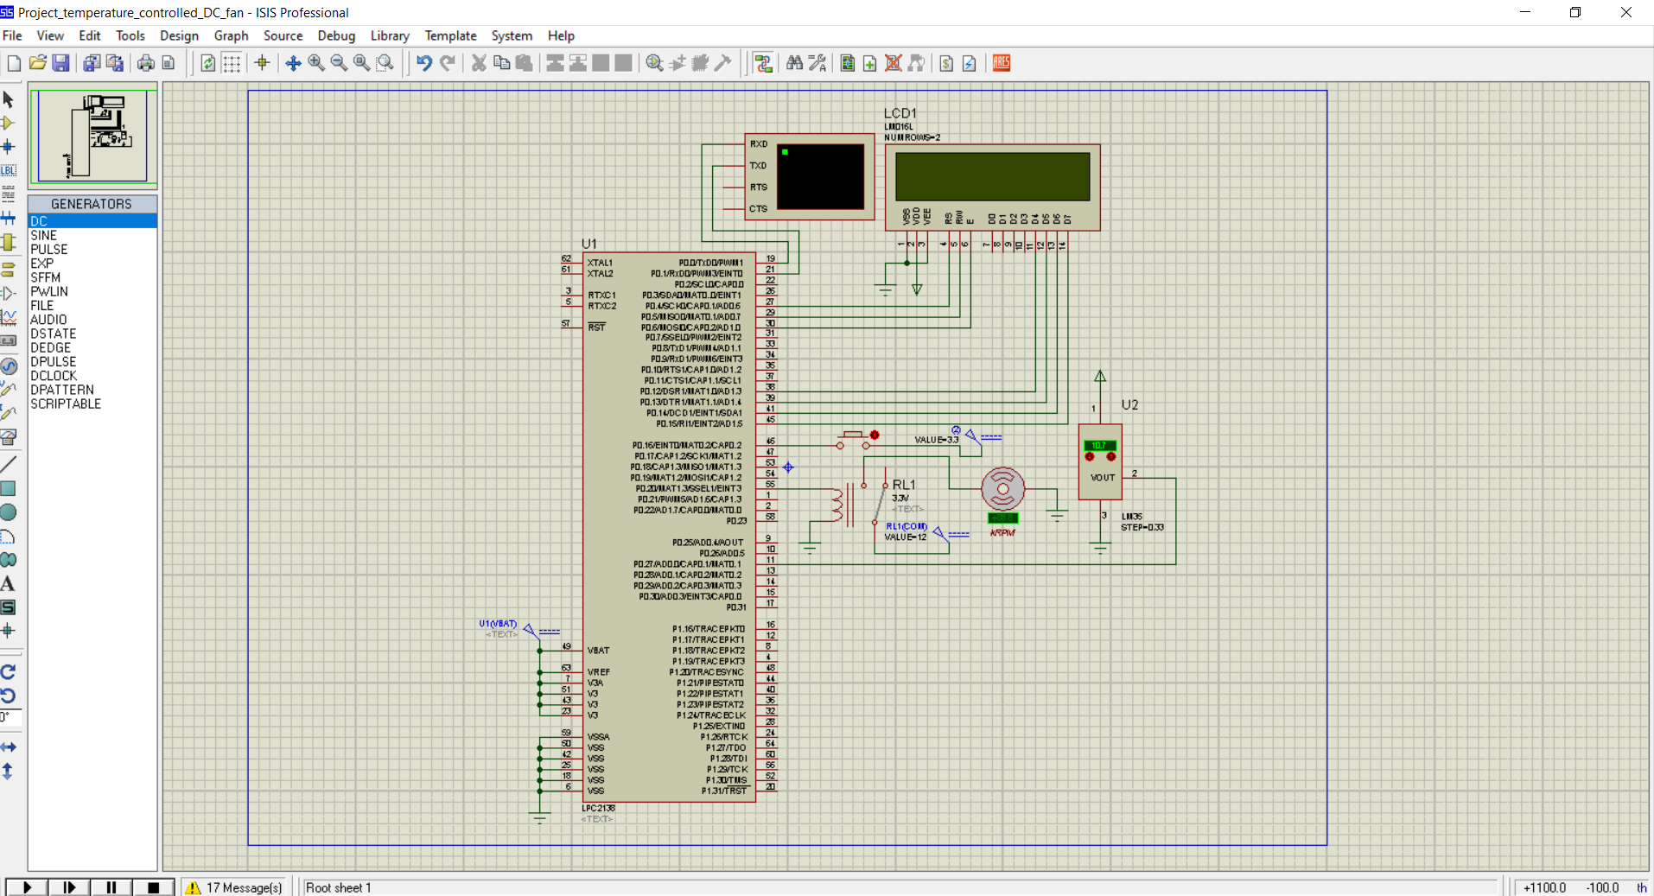This screenshot has width=1654, height=896.
Task: Click the ARES netlist transfer icon
Action: pyautogui.click(x=1002, y=63)
